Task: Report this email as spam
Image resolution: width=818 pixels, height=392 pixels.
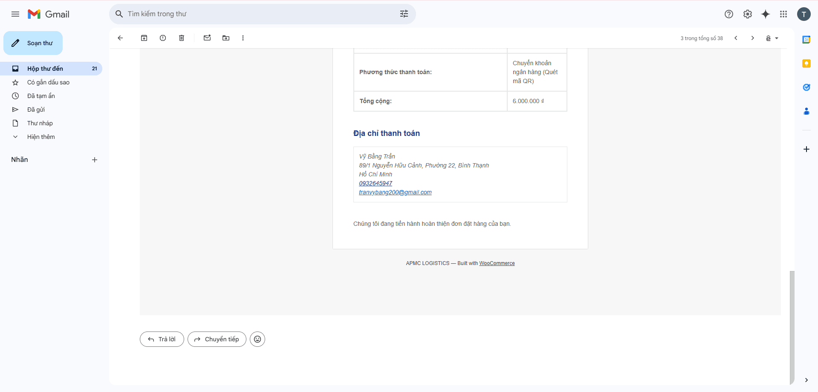Action: [x=163, y=38]
